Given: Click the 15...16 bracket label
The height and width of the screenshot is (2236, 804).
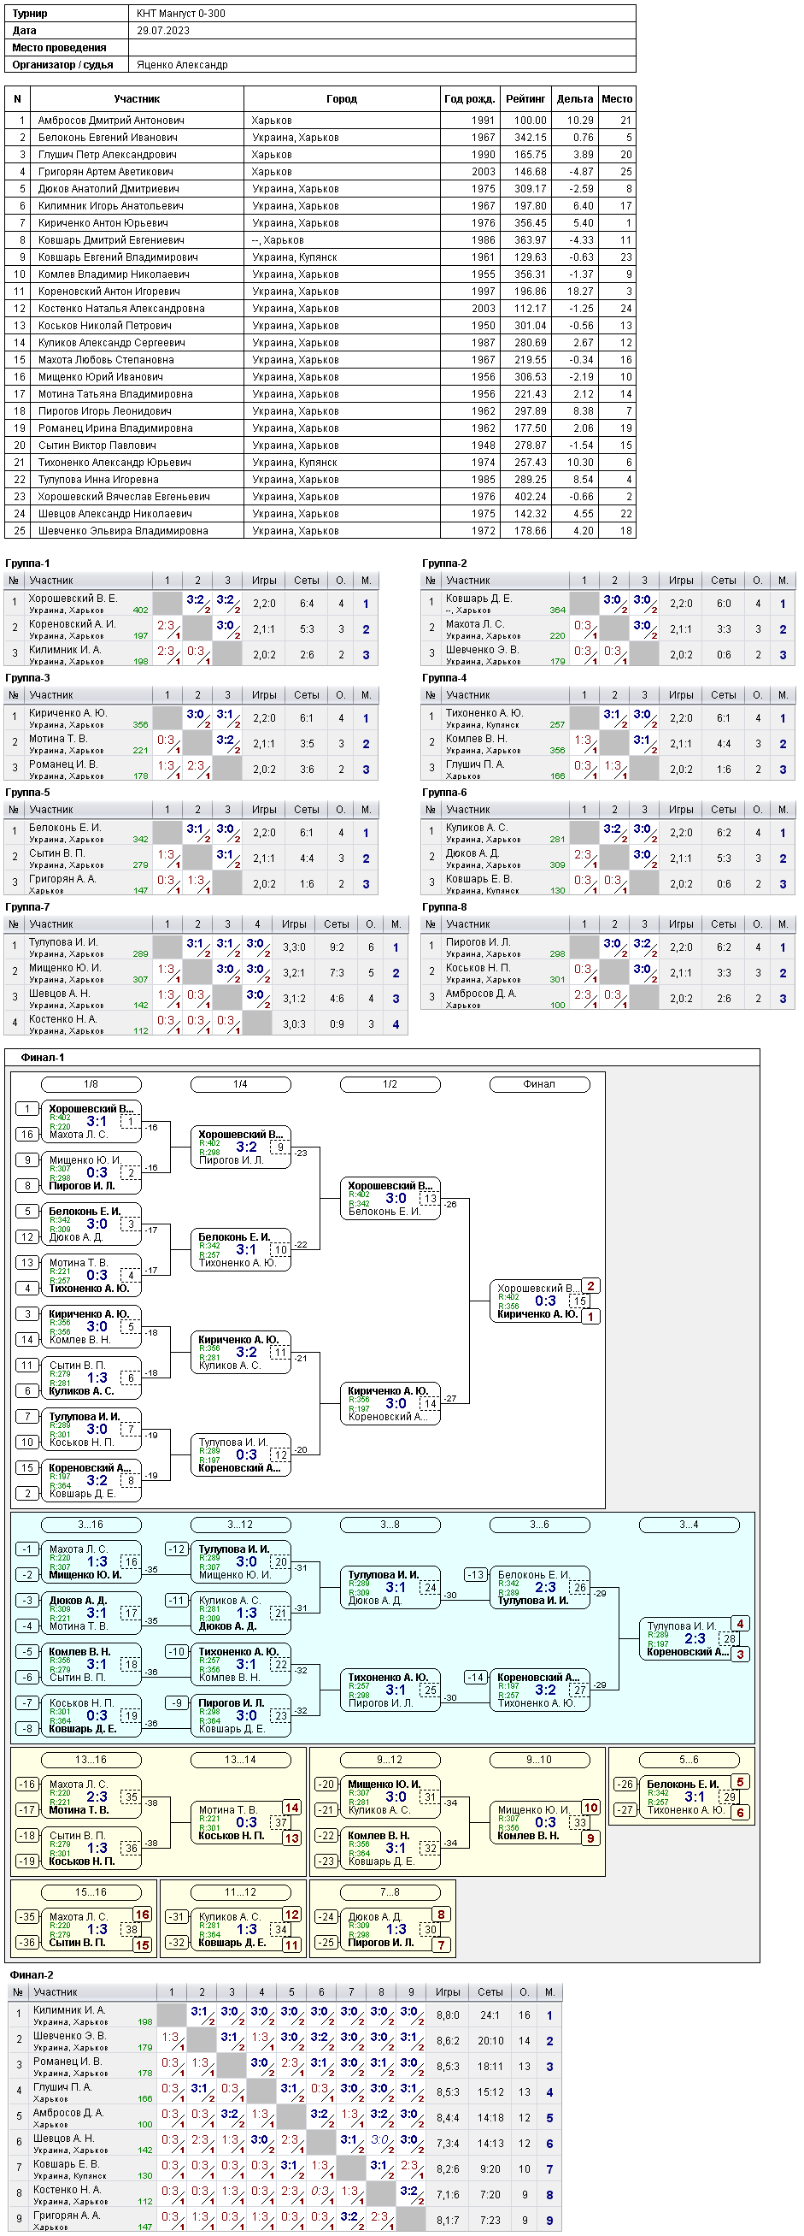Looking at the screenshot, I should (91, 1892).
